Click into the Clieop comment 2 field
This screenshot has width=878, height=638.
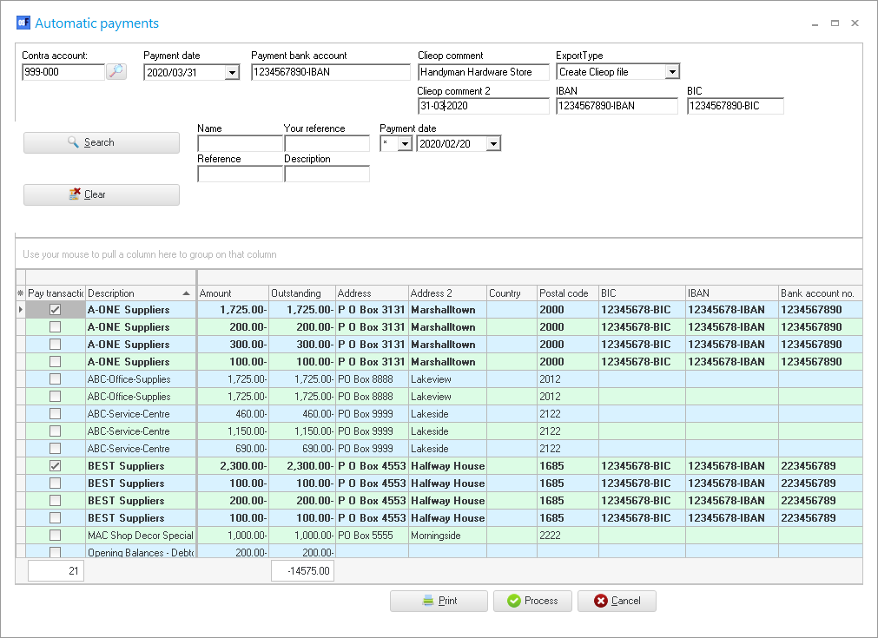click(x=483, y=106)
